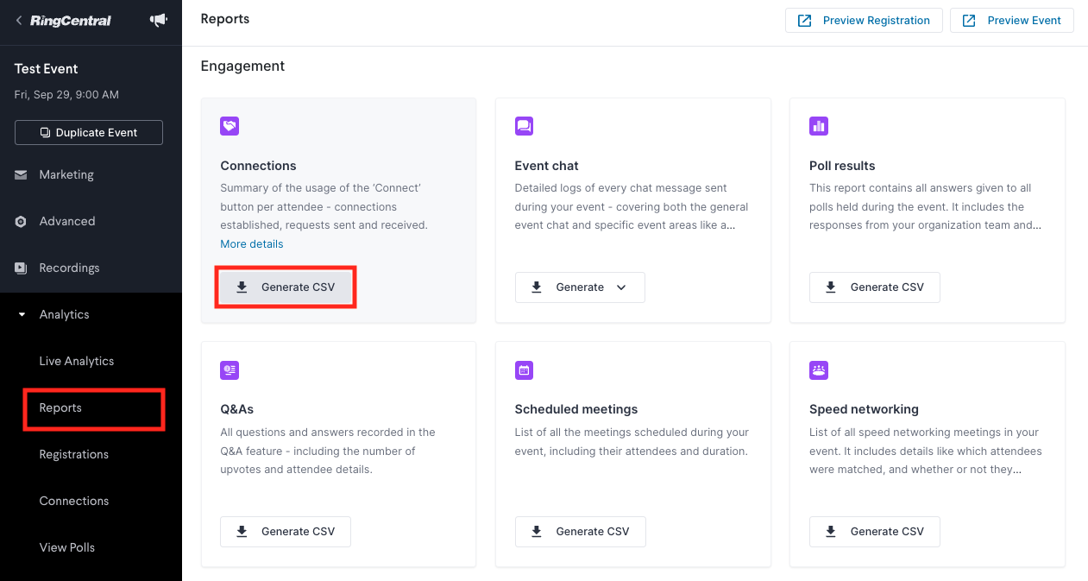
Task: Click the Speed networking people icon
Action: point(819,370)
